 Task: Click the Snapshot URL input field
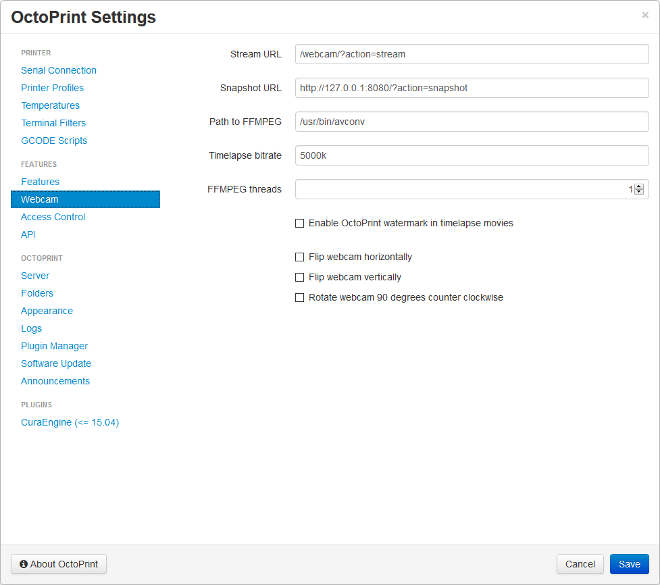472,88
